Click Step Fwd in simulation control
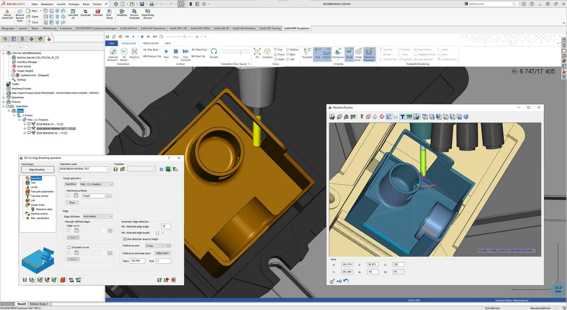Screen dimensions: 567x310 tap(200, 50)
